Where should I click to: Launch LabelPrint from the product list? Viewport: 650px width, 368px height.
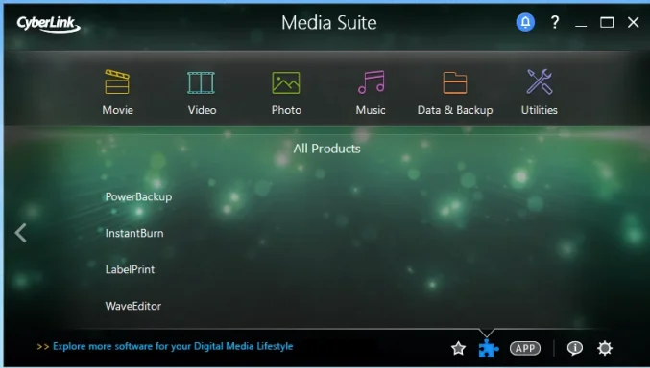(130, 269)
